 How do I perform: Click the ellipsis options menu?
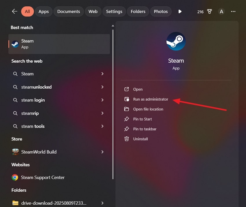[x=233, y=12]
